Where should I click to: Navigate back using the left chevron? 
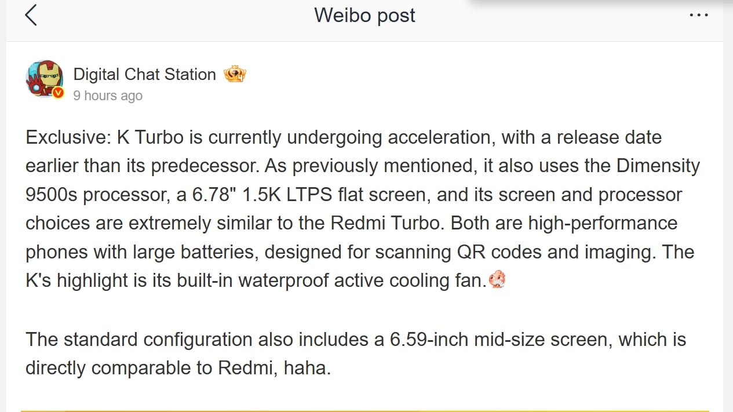(32, 16)
